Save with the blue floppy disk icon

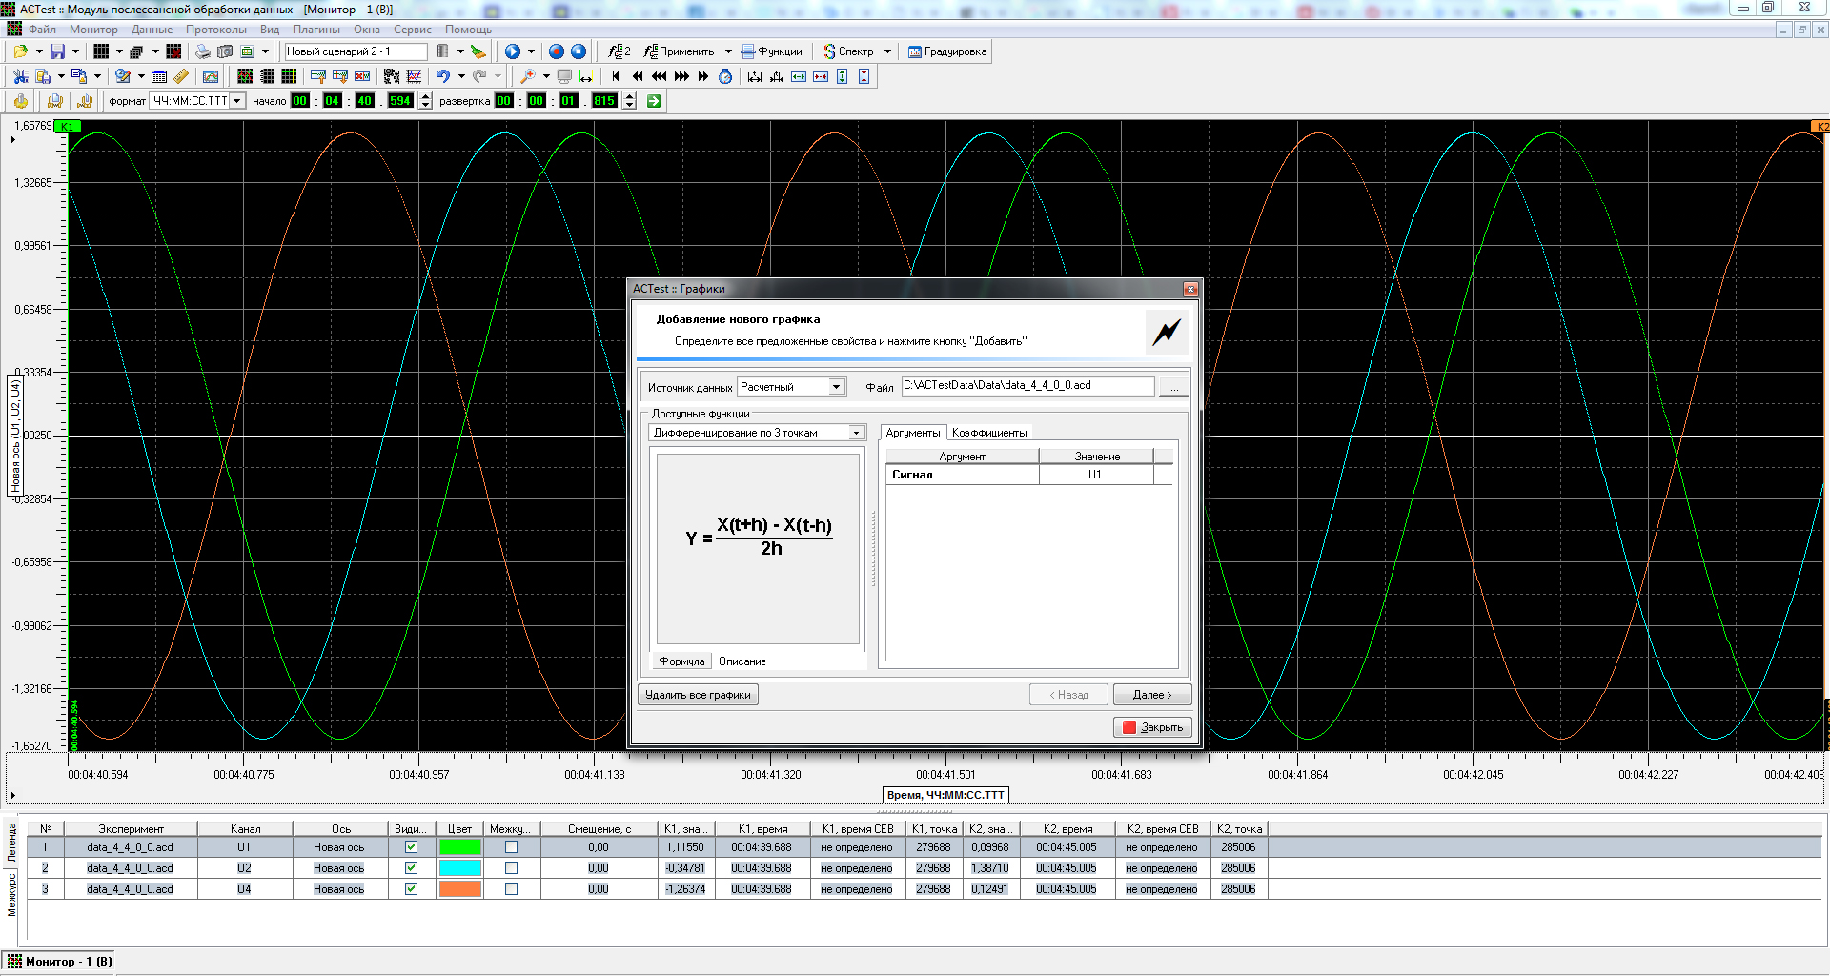58,51
